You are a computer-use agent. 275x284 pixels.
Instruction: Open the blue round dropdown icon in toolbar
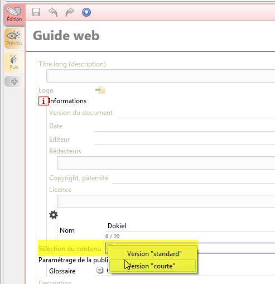coord(86,12)
